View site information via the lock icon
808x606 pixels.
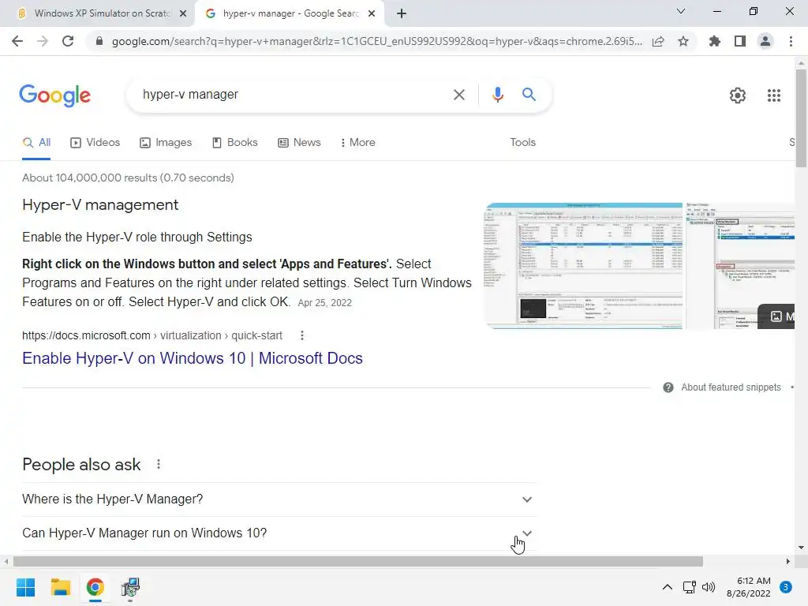(99, 41)
